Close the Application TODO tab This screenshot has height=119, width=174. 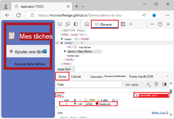tap(68, 7)
